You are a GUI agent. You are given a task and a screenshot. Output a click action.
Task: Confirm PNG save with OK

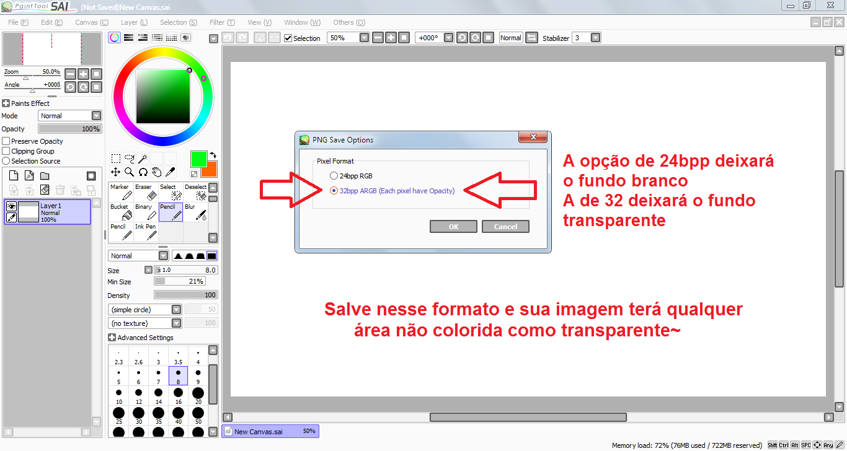click(x=453, y=227)
